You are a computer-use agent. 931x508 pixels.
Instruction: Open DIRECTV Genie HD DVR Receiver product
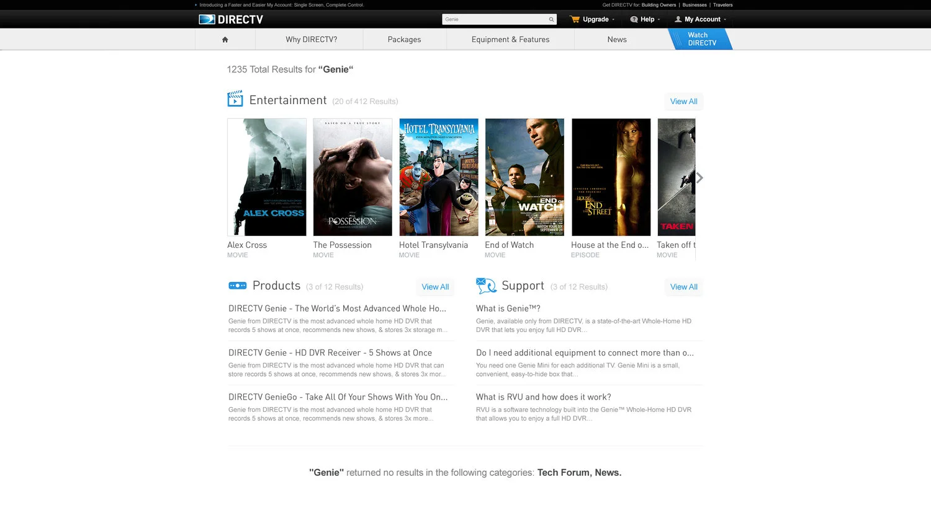point(330,353)
